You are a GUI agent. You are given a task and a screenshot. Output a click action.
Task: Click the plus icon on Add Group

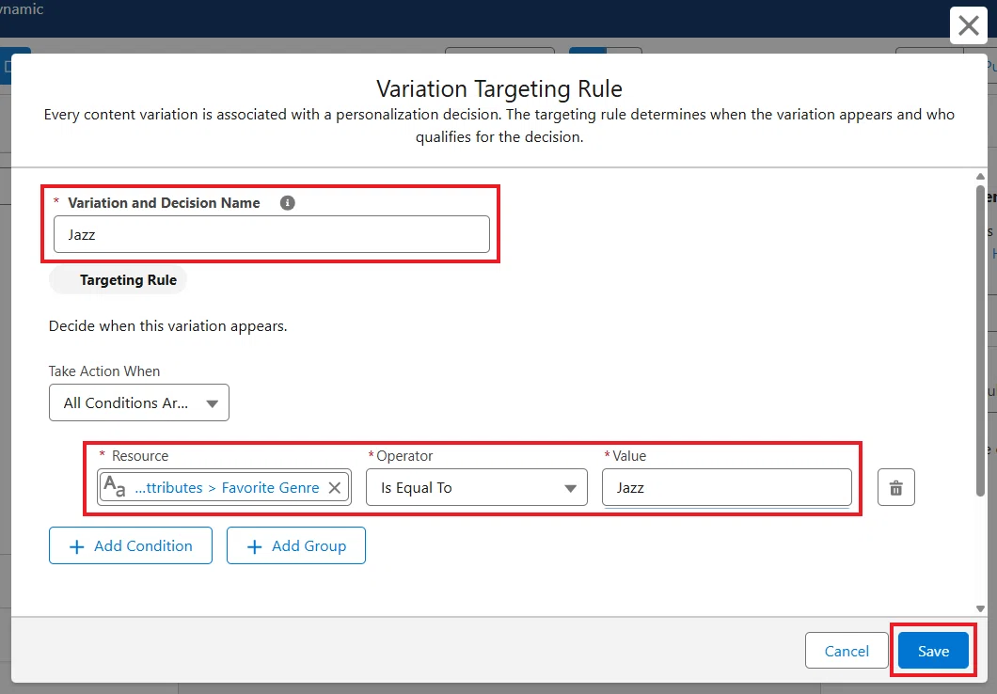click(254, 546)
